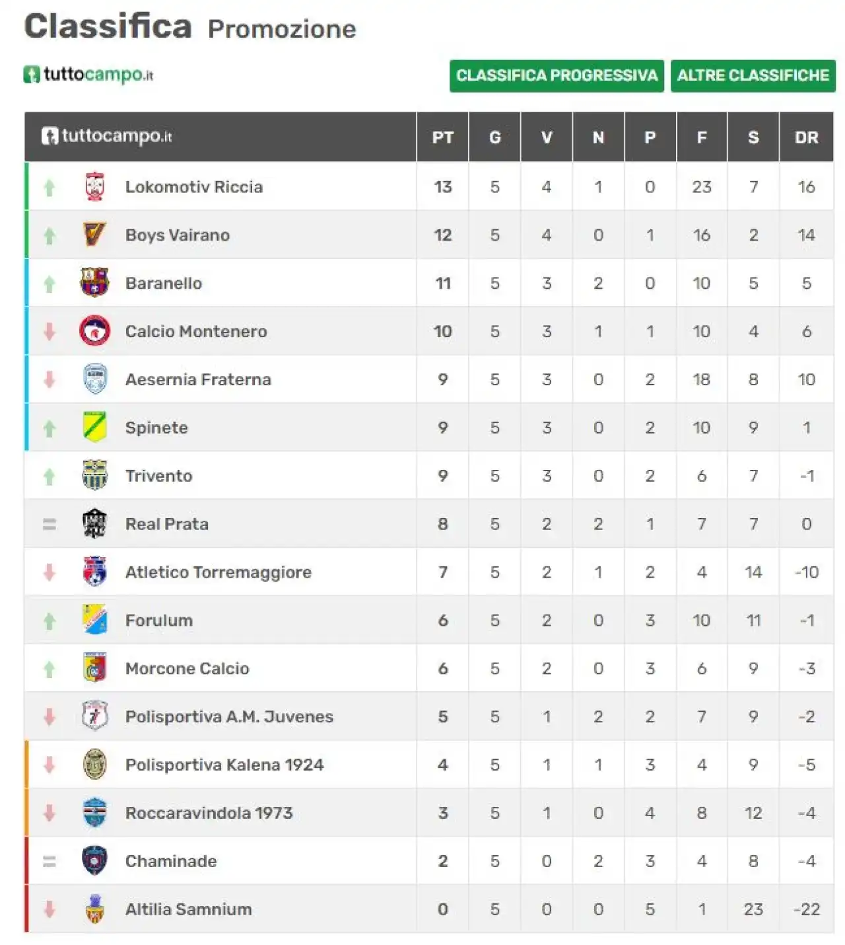Open the Atletico Torremaggiore team link
The height and width of the screenshot is (945, 845).
[x=219, y=572]
